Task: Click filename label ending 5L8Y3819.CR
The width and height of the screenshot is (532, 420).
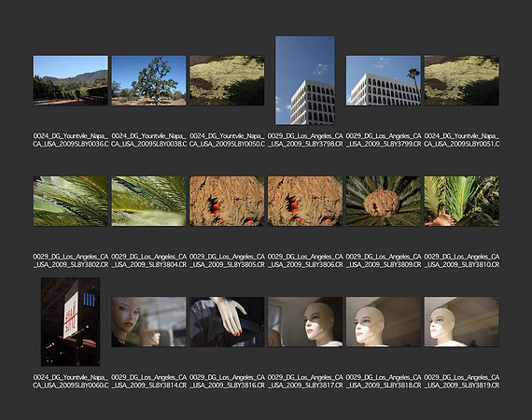Action: [x=461, y=382]
